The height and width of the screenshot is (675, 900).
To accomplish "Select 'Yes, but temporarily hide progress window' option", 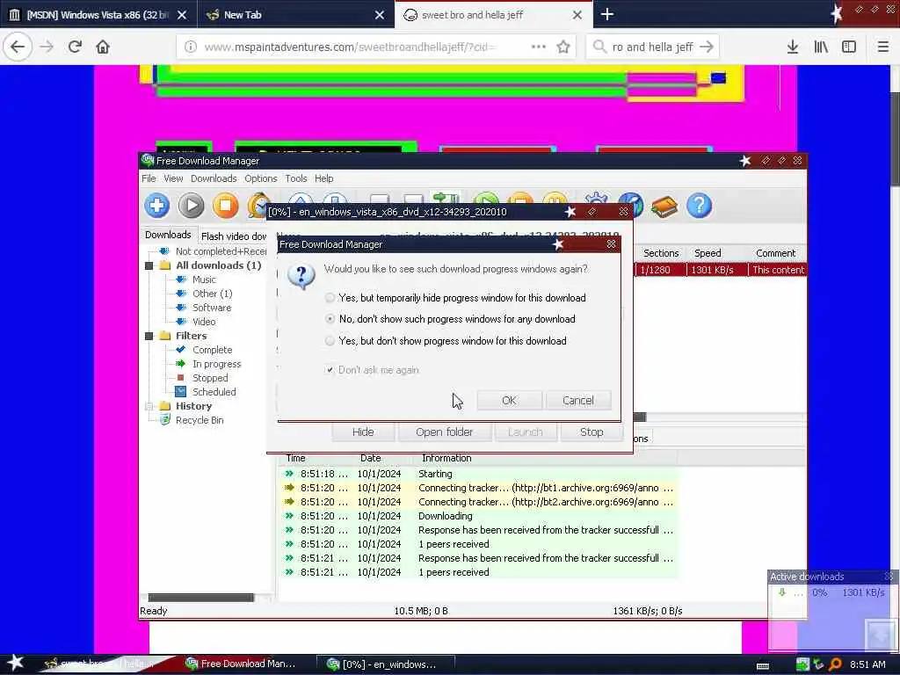I will [330, 297].
